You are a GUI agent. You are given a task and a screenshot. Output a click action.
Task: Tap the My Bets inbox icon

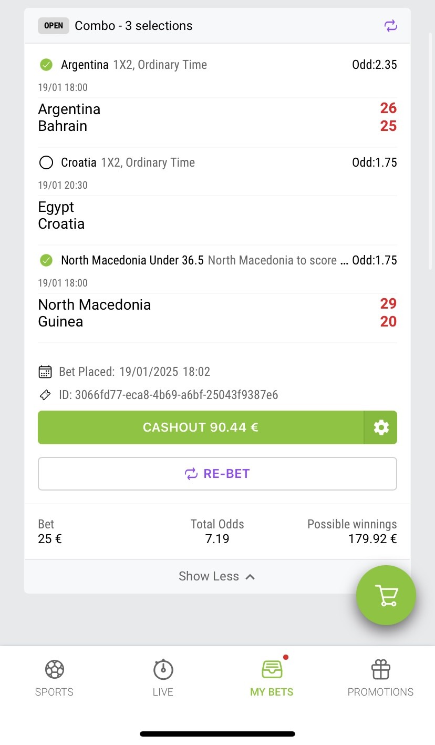click(x=272, y=669)
